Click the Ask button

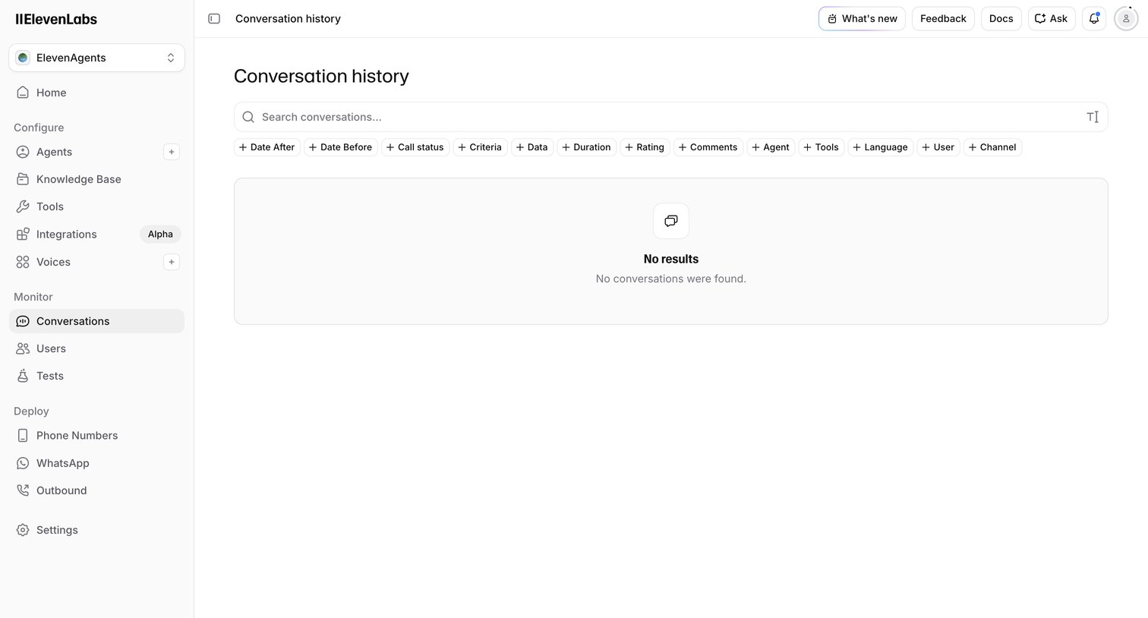pos(1052,18)
